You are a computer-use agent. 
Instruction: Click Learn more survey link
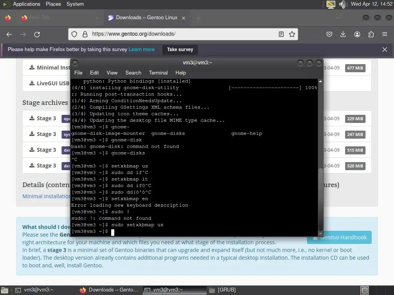click(x=142, y=50)
